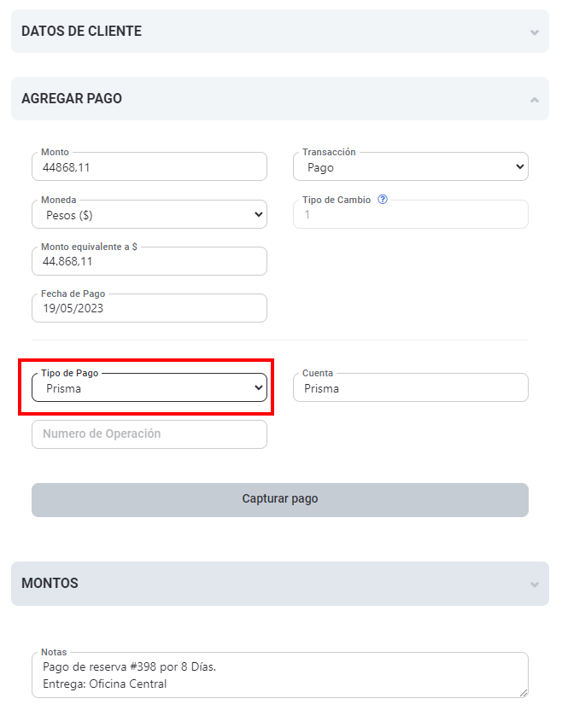562x704 pixels.
Task: Click the Monto equivalente a $ field
Action: coord(149,263)
